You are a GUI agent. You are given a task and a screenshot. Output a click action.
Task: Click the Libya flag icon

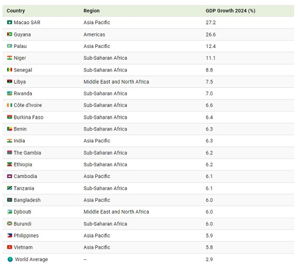click(x=9, y=82)
